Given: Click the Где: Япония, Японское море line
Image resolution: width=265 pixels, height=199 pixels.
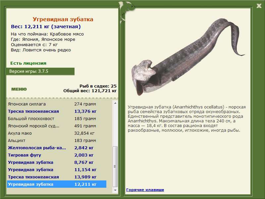Looking at the screenshot, I should [x=43, y=39].
